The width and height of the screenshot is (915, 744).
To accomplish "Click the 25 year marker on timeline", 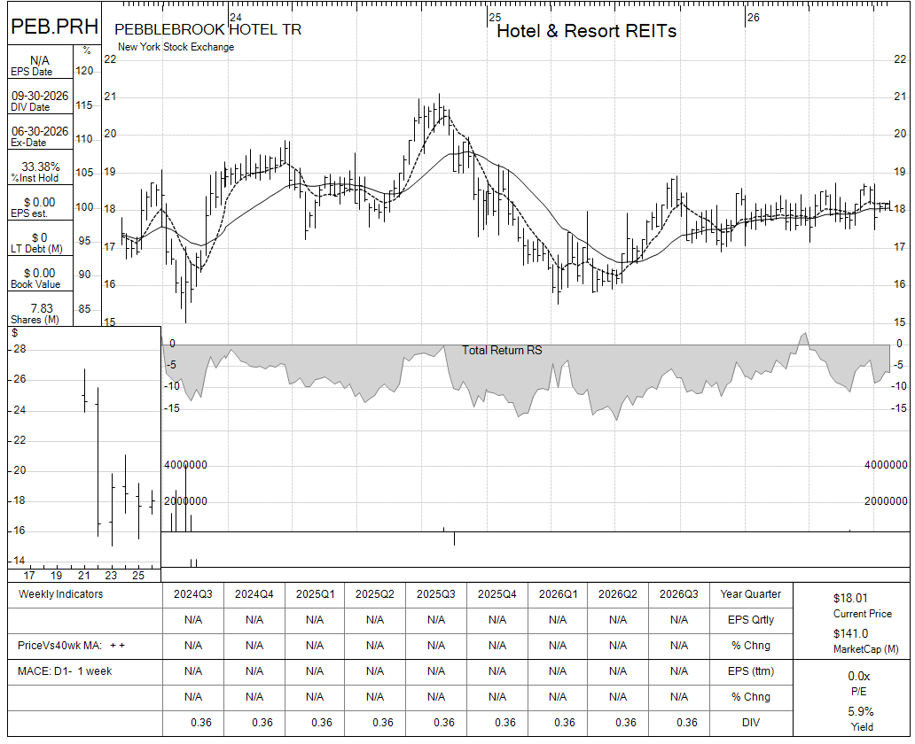I will [495, 18].
